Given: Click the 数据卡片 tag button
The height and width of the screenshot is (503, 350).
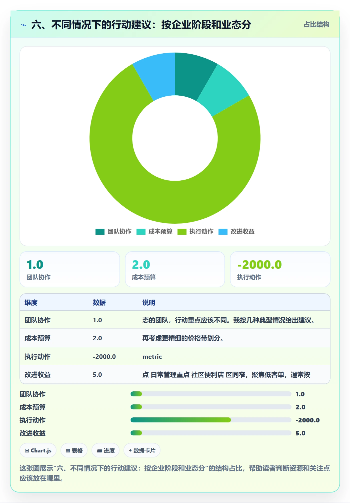Looking at the screenshot, I should point(142,450).
